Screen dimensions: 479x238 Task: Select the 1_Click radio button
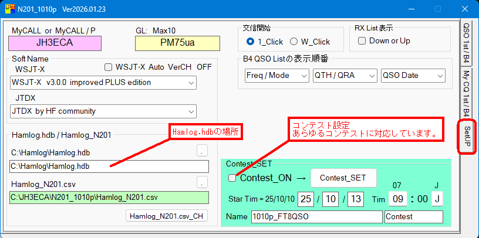[251, 42]
